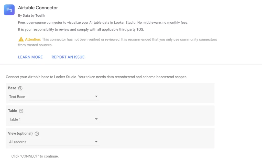
Task: Select the 'All records' field value
Action: [18, 142]
